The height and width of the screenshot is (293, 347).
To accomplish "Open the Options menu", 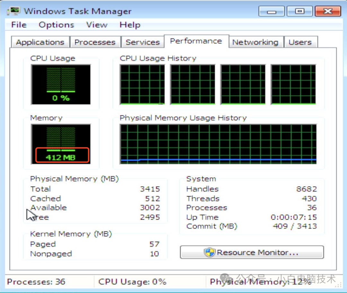I will click(x=56, y=25).
